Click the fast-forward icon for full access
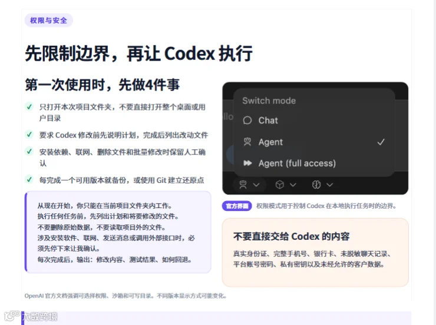The height and width of the screenshot is (325, 436). (247, 163)
